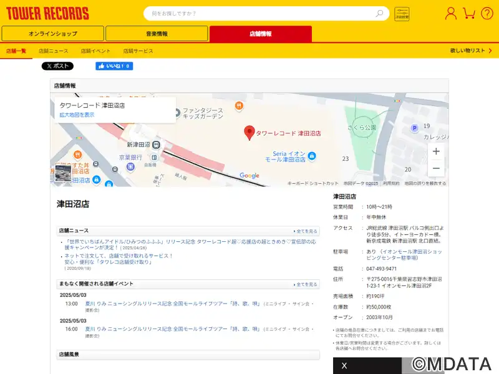Click 利用規約 link on map

click(391, 183)
